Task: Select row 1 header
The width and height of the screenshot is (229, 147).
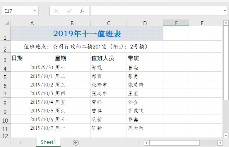Action: pyautogui.click(x=5, y=34)
